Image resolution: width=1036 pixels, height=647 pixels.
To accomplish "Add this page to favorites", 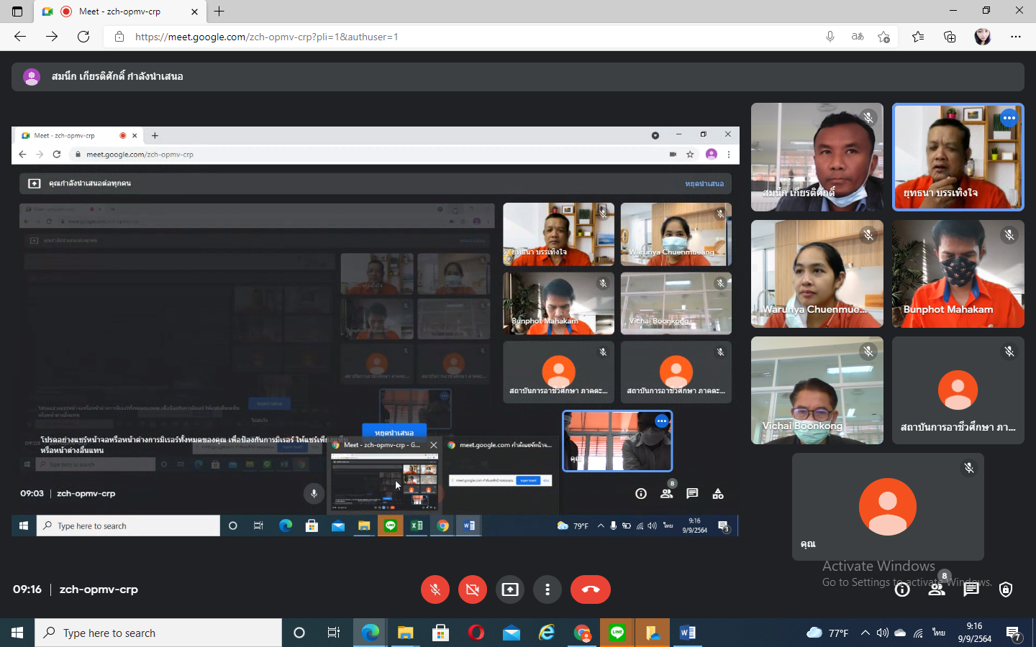I will [883, 37].
